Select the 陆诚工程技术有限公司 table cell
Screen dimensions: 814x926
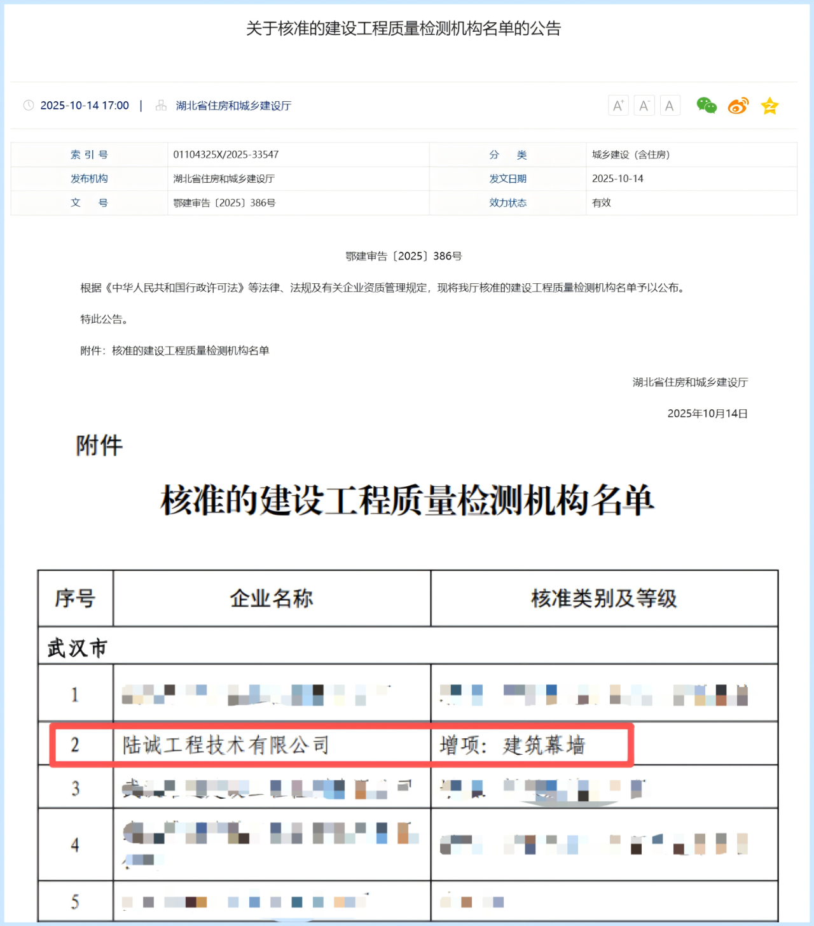(x=226, y=745)
